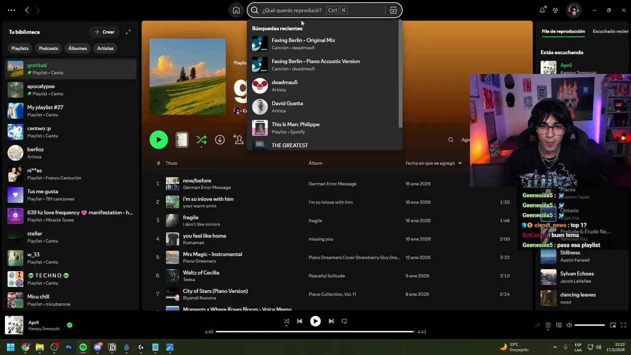This screenshot has height=355, width=631.
Task: Open album link Peaceful Solitude
Action: point(327,276)
